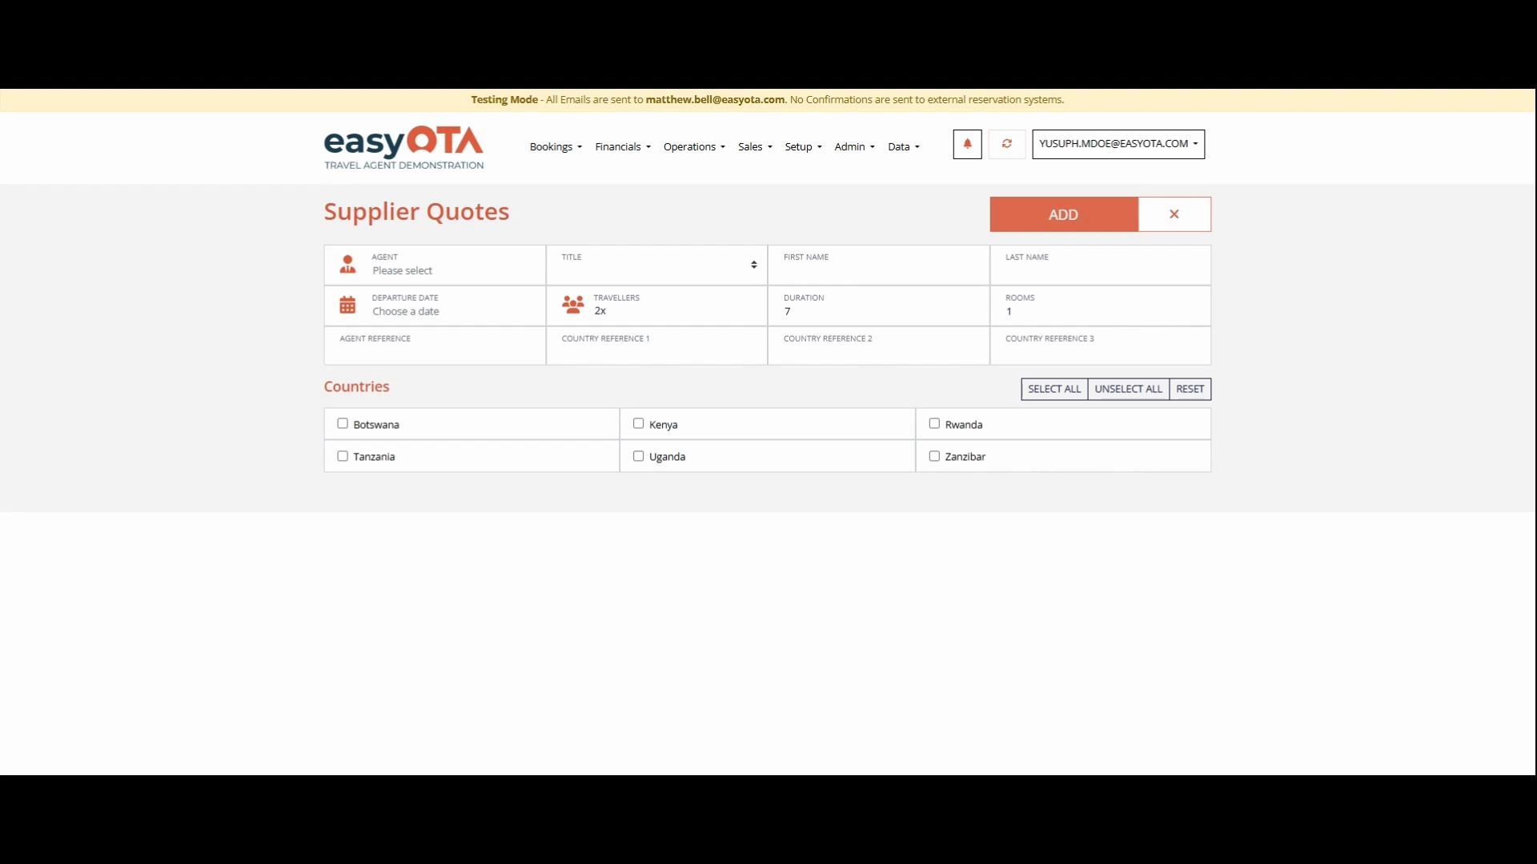Open the Sales menu

click(755, 147)
